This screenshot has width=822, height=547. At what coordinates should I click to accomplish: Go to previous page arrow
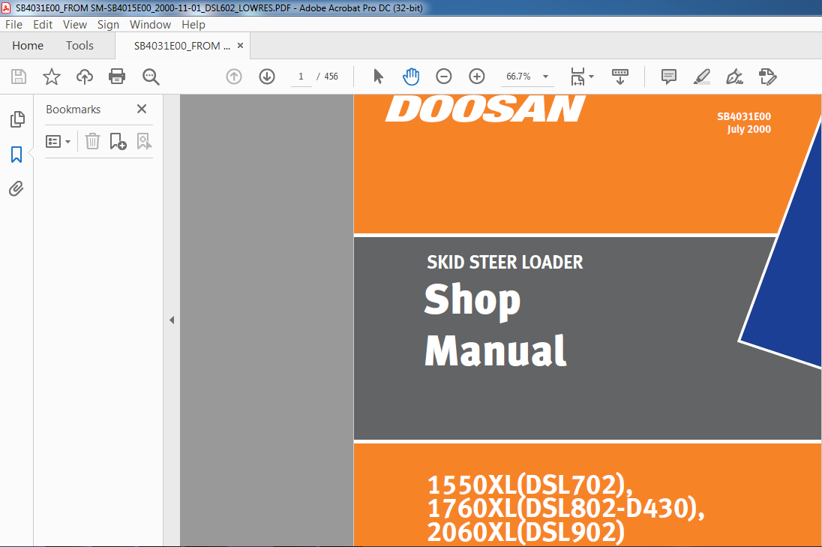[234, 77]
